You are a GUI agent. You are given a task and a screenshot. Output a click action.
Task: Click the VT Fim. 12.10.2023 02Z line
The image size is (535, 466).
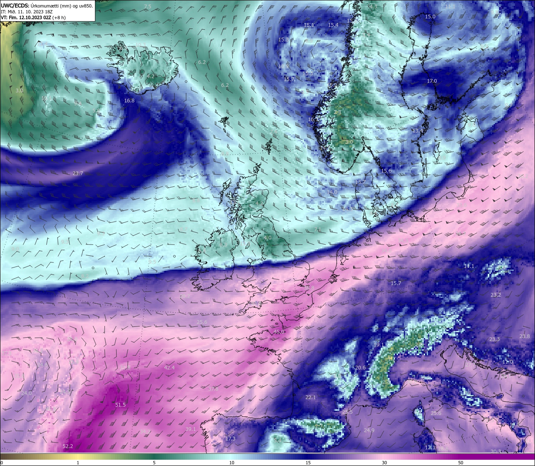click(x=33, y=18)
